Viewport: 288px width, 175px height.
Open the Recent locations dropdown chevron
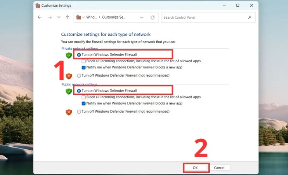(x=59, y=17)
